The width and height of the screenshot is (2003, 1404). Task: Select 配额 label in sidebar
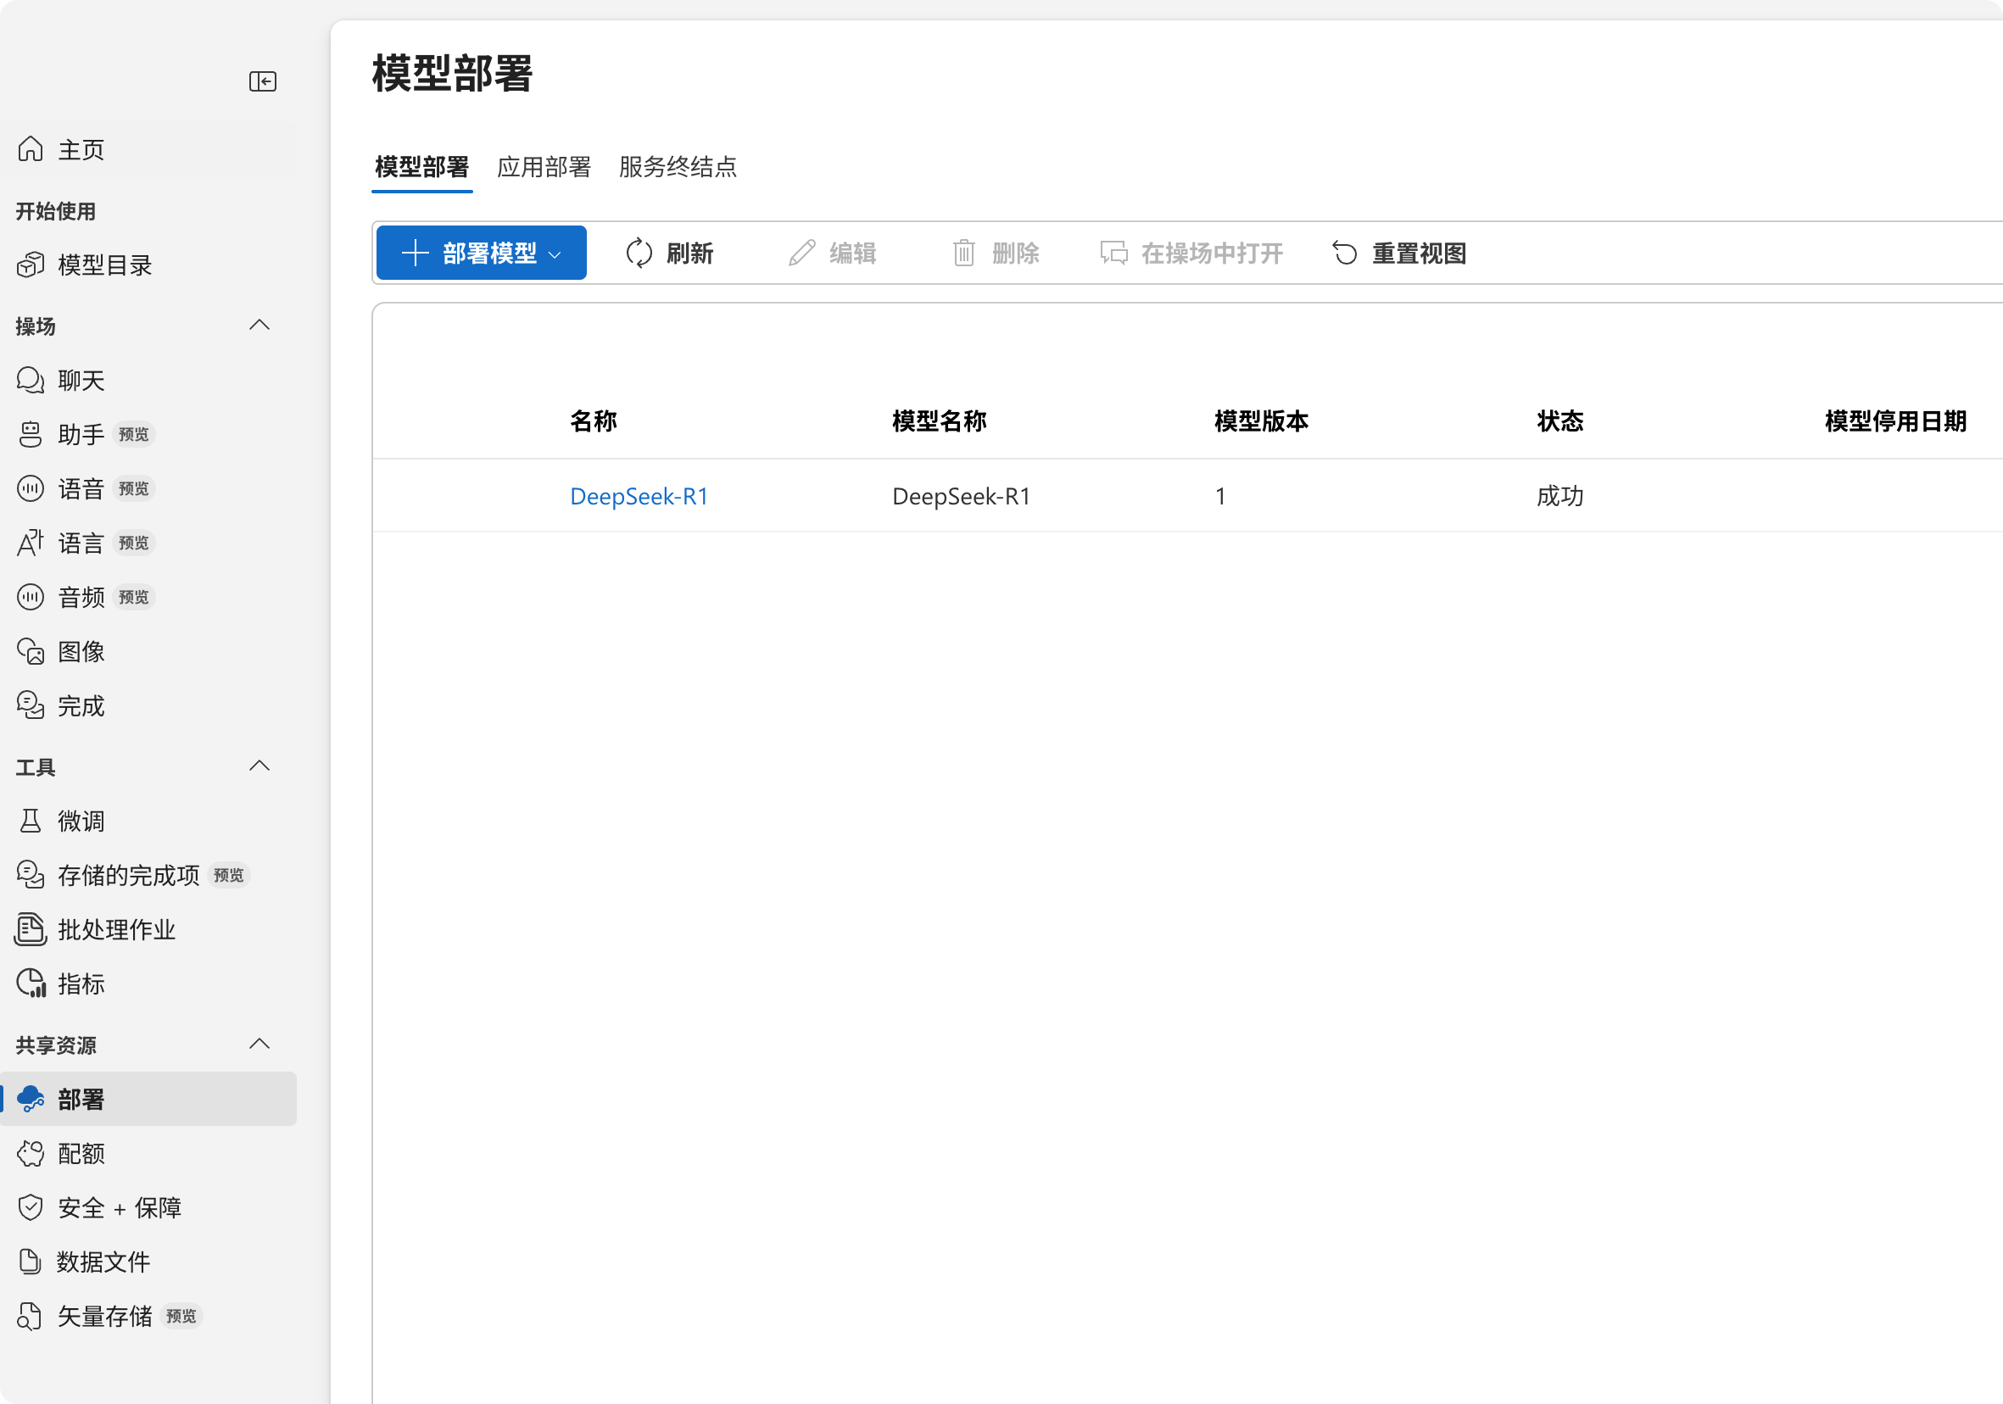coord(81,1153)
